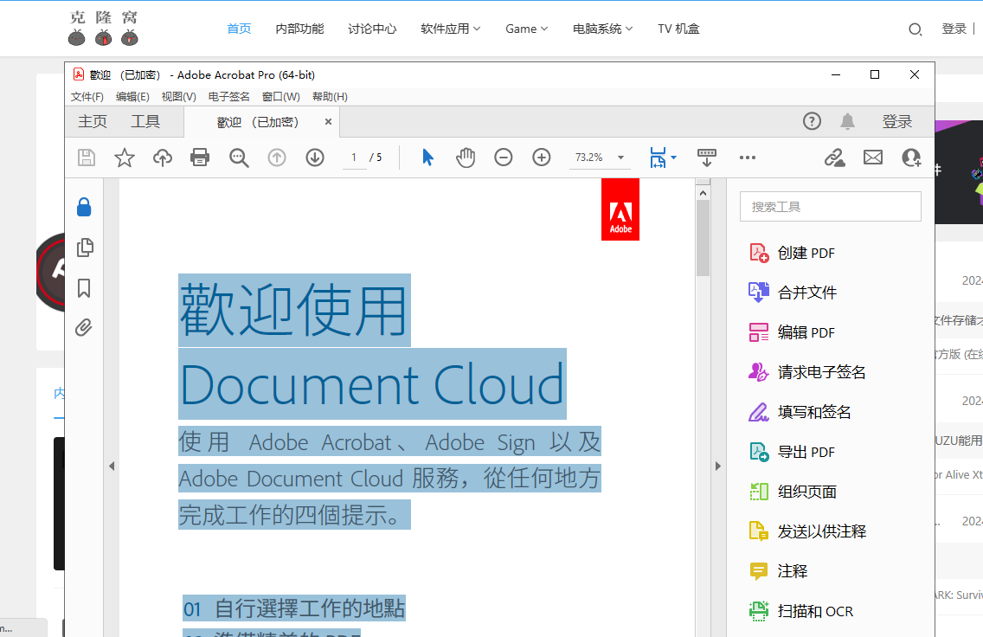983x637 pixels.
Task: Click the Save file disk icon
Action: pos(87,158)
